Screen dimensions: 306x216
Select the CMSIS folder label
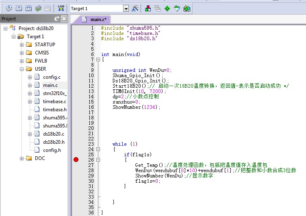pos(42,53)
